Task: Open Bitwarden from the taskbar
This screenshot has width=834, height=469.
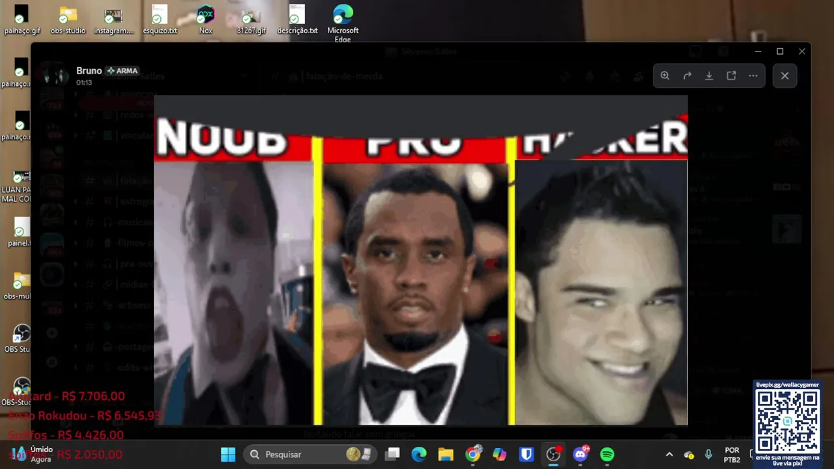Action: [526, 454]
